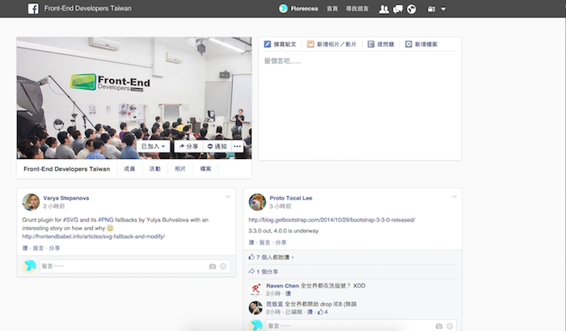The width and height of the screenshot is (566, 331).
Task: Open Proto Tocal Lee avatar
Action: click(x=257, y=202)
